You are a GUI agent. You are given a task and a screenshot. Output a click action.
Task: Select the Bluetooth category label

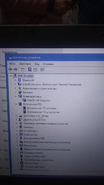28,80
